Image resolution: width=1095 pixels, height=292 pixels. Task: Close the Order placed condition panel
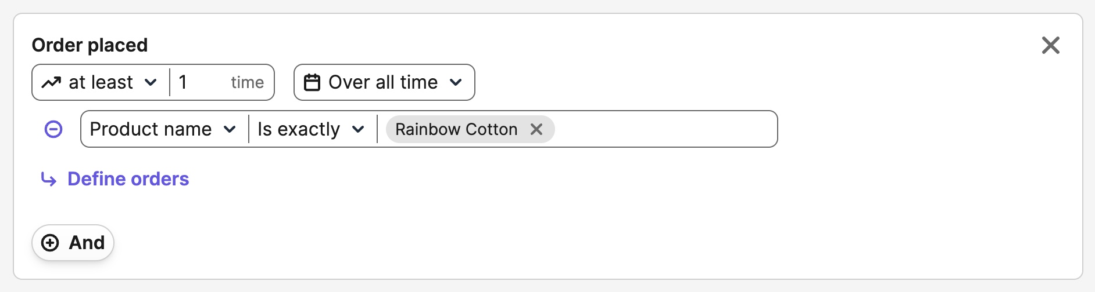coord(1050,45)
